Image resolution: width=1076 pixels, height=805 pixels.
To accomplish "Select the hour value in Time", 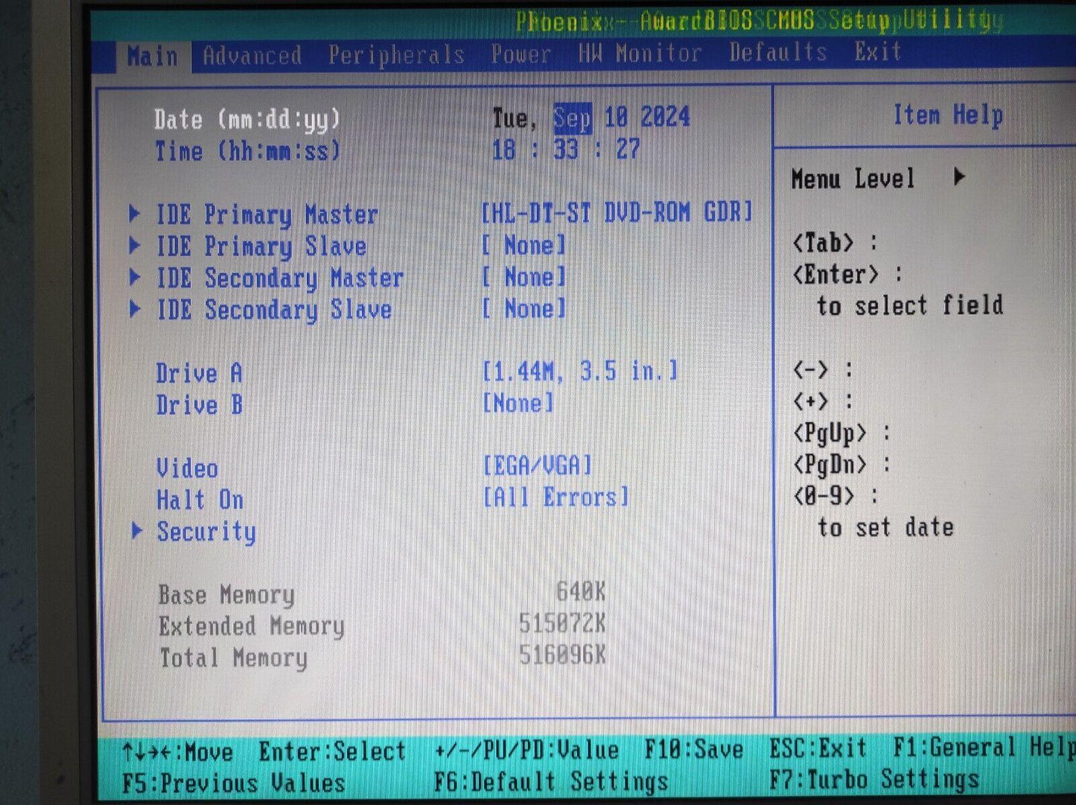I will pos(503,150).
